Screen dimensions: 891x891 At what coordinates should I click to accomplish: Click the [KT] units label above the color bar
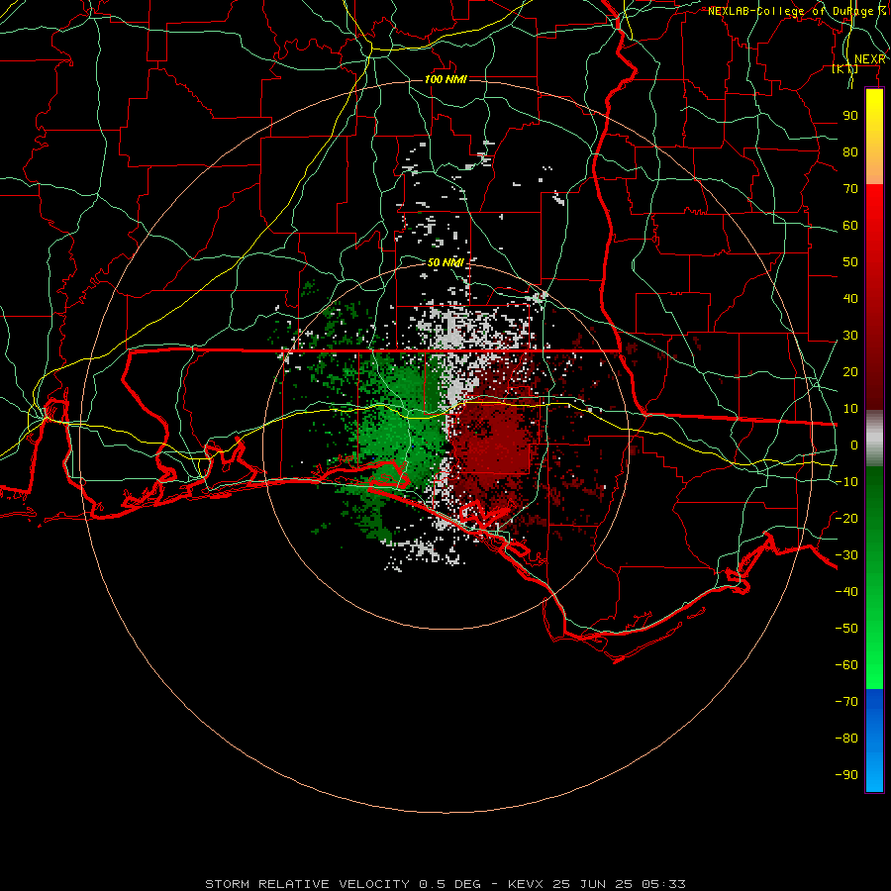(x=844, y=68)
